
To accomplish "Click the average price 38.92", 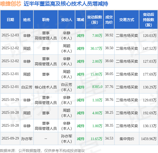I will point(109,35).
